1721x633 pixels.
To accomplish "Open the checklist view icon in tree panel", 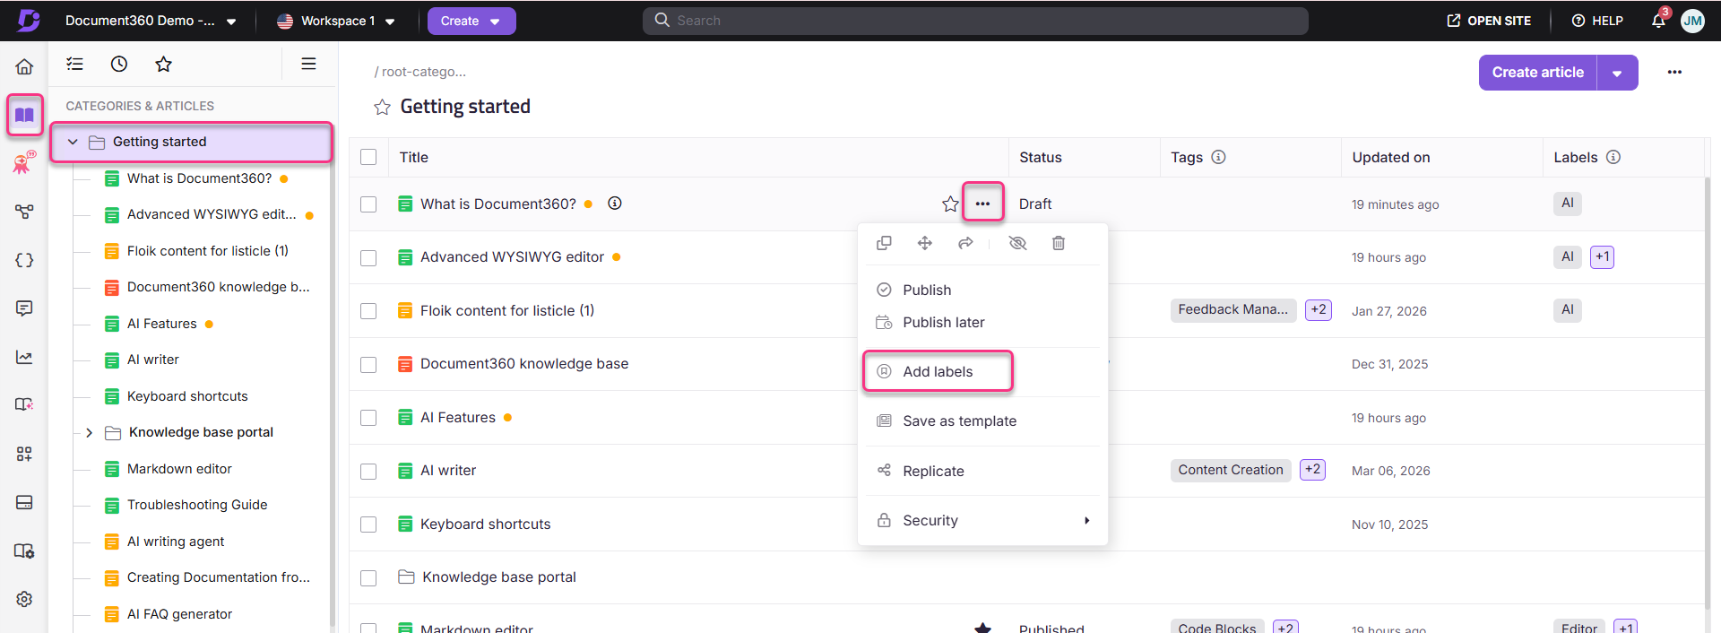I will pos(75,64).
